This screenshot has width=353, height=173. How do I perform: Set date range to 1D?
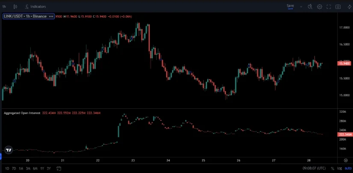point(7,168)
